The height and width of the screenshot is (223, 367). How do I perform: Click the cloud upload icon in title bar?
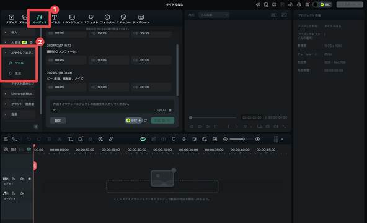pos(291,5)
